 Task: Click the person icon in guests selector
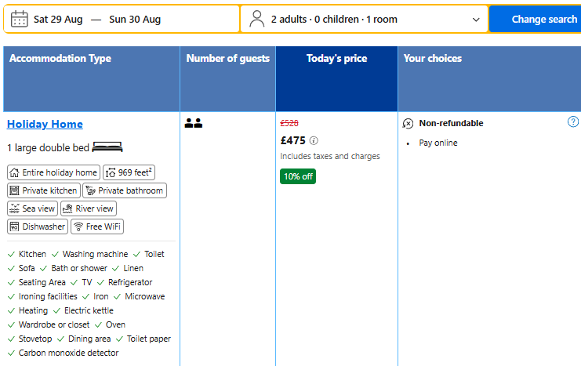[256, 19]
